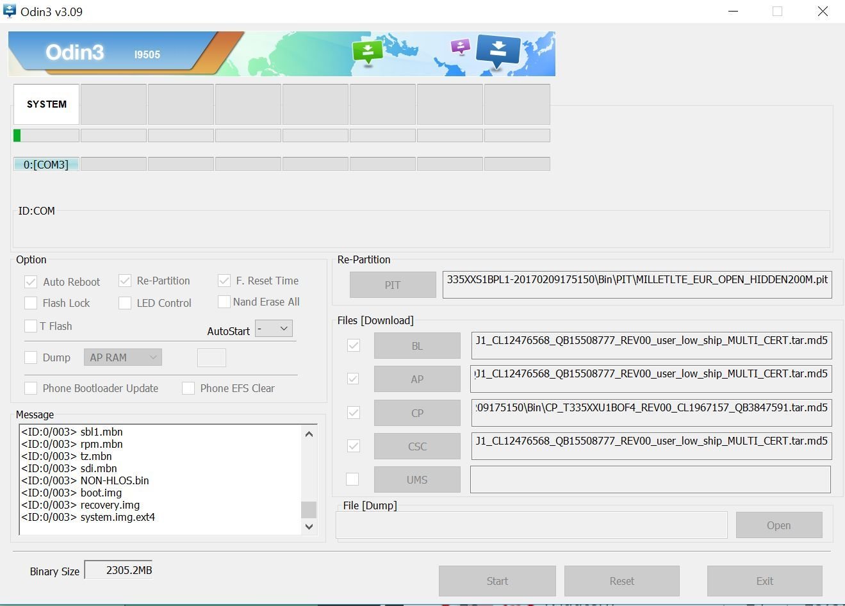Image resolution: width=845 pixels, height=606 pixels.
Task: Click the purple download icon in banner
Action: [x=461, y=47]
